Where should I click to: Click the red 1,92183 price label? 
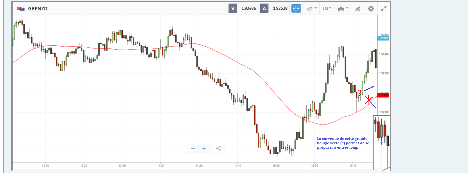(x=383, y=95)
